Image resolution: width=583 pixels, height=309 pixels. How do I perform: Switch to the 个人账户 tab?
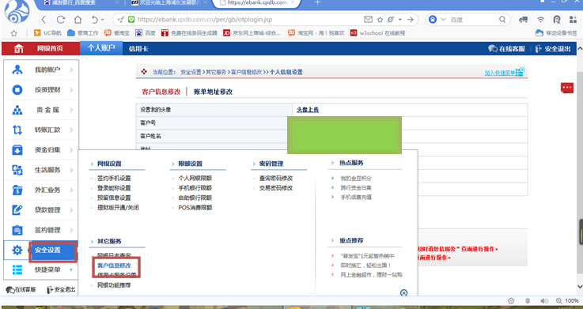[x=101, y=48]
